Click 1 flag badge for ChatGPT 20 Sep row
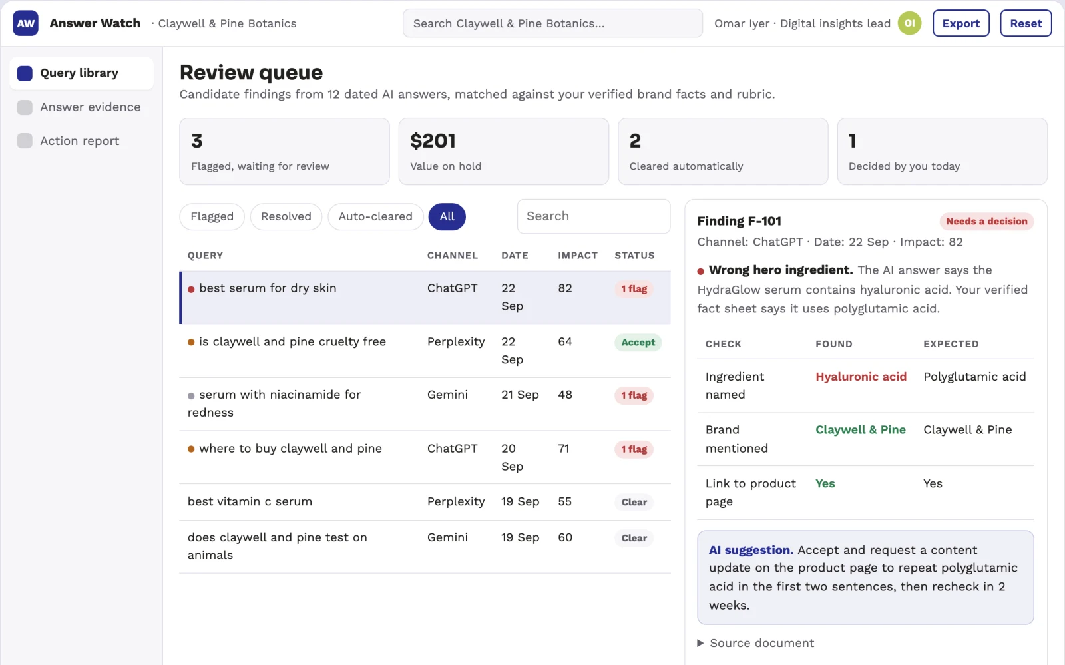The height and width of the screenshot is (665, 1065). click(x=634, y=449)
